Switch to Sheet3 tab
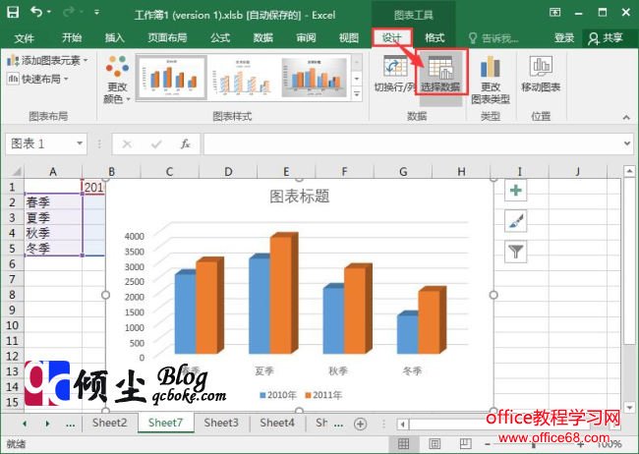The width and height of the screenshot is (639, 454). tap(221, 423)
